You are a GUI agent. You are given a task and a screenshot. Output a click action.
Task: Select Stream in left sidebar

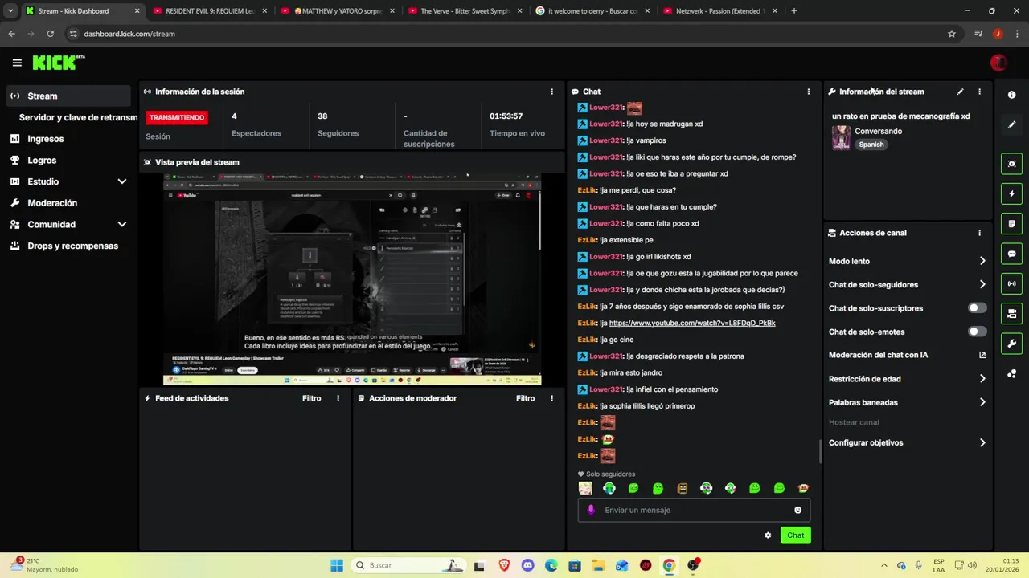pyautogui.click(x=68, y=96)
